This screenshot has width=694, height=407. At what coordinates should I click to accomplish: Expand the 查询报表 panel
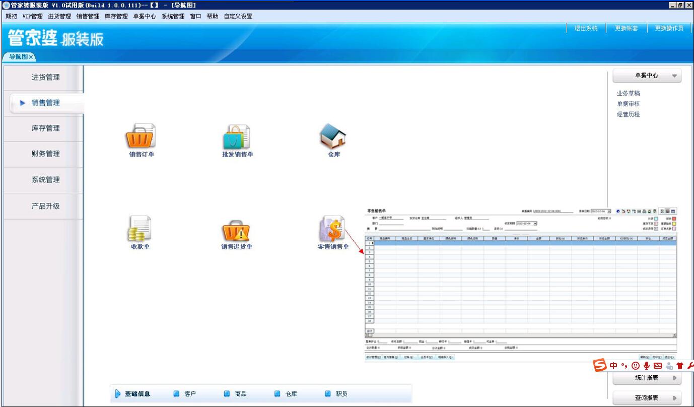(x=647, y=398)
